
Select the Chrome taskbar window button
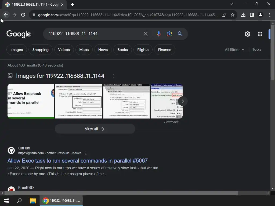(x=61, y=201)
